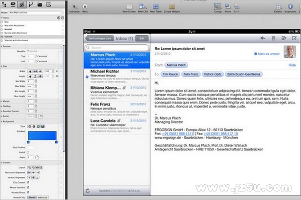Screen dimensions: 301x200
Task: Toggle the Radial gradient checkbox
Action: point(28,152)
